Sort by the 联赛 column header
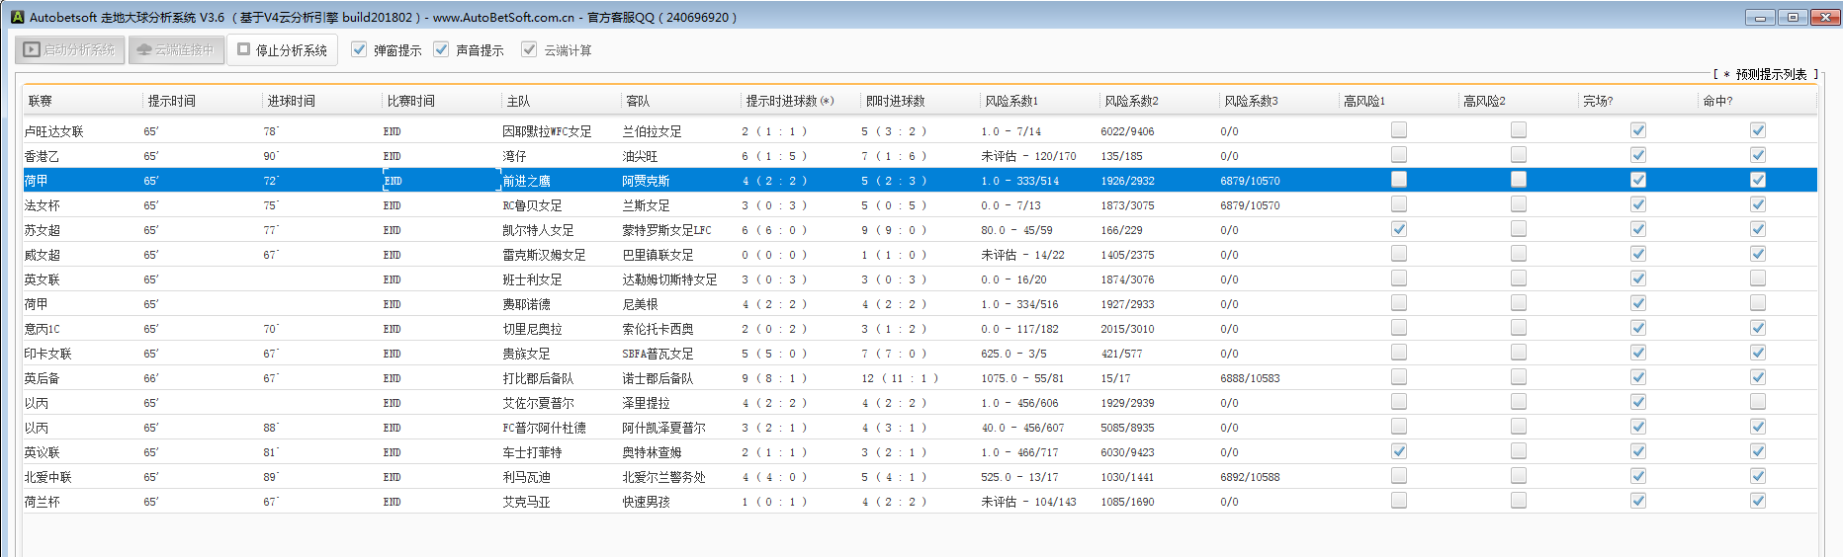1843x557 pixels. (41, 101)
